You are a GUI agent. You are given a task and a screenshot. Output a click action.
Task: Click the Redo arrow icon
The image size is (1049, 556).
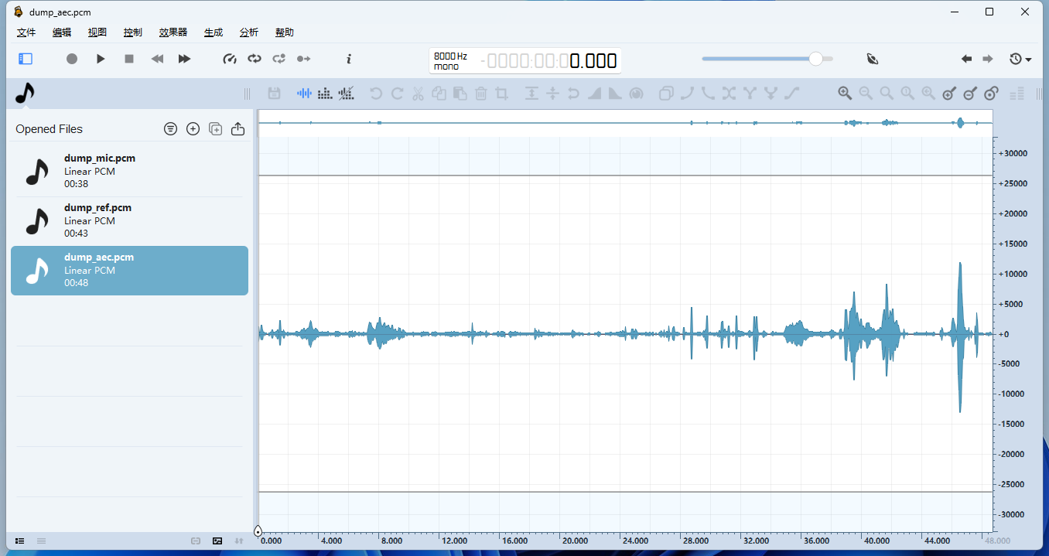[397, 94]
